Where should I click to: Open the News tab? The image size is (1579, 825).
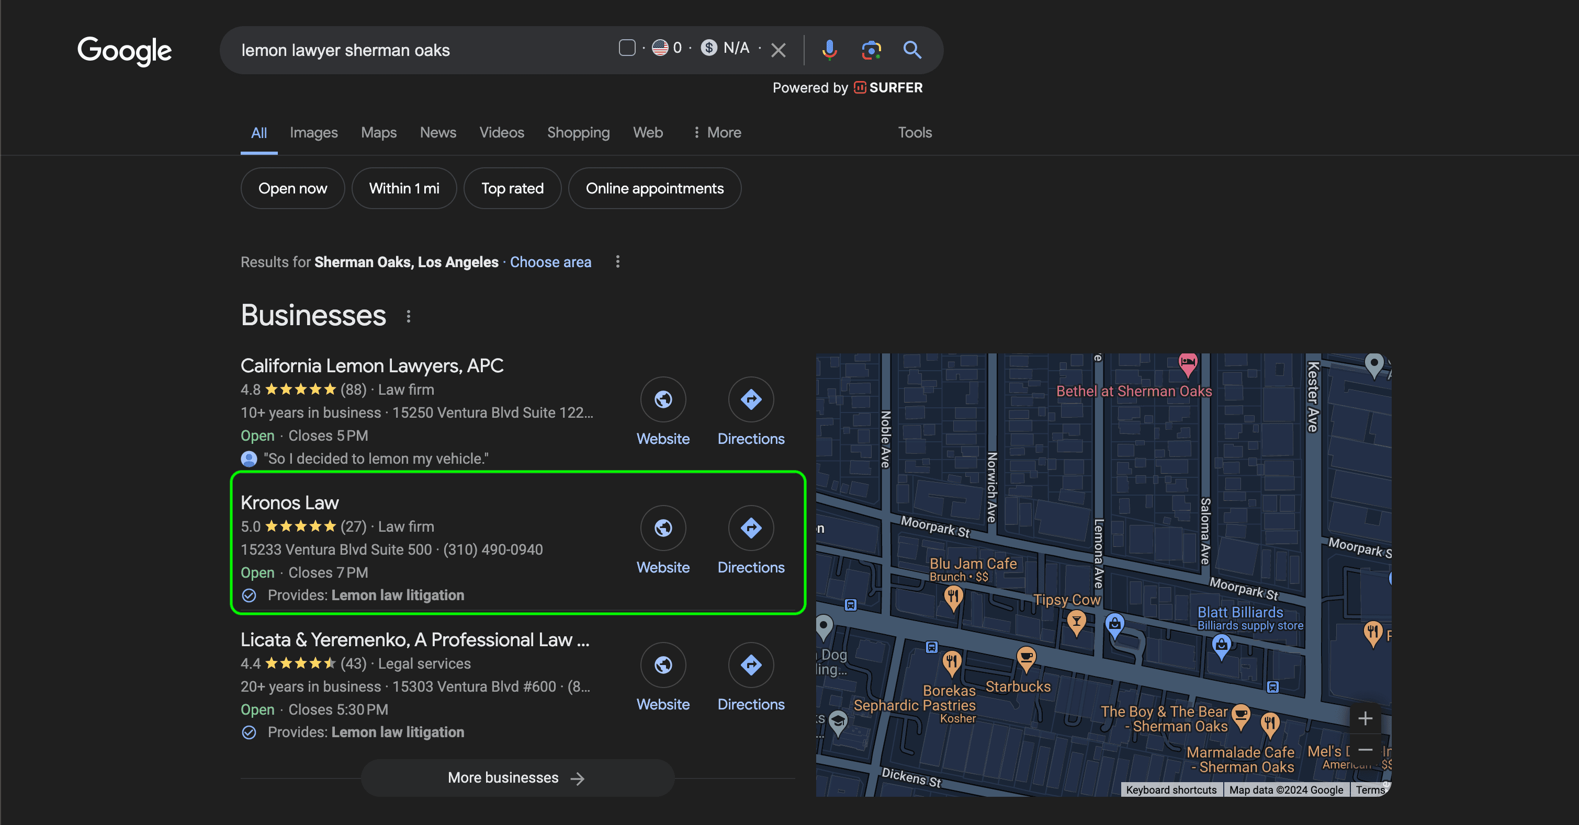(x=438, y=132)
